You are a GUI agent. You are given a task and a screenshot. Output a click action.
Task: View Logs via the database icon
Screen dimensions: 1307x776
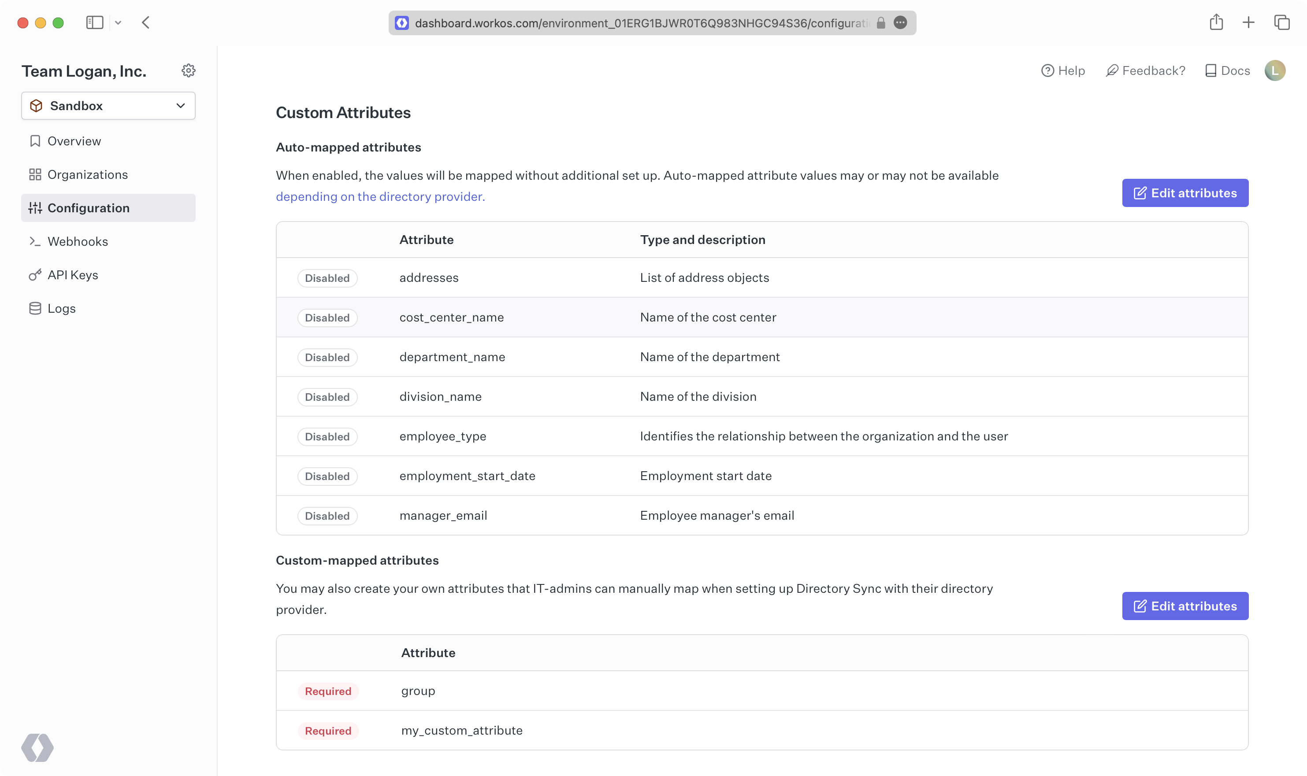pos(35,308)
